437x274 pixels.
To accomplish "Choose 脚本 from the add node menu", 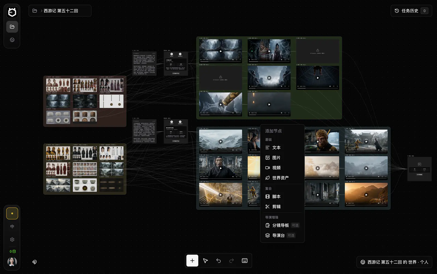I will (x=282, y=197).
